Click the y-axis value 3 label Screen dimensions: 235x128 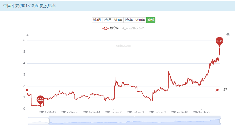point(24,75)
